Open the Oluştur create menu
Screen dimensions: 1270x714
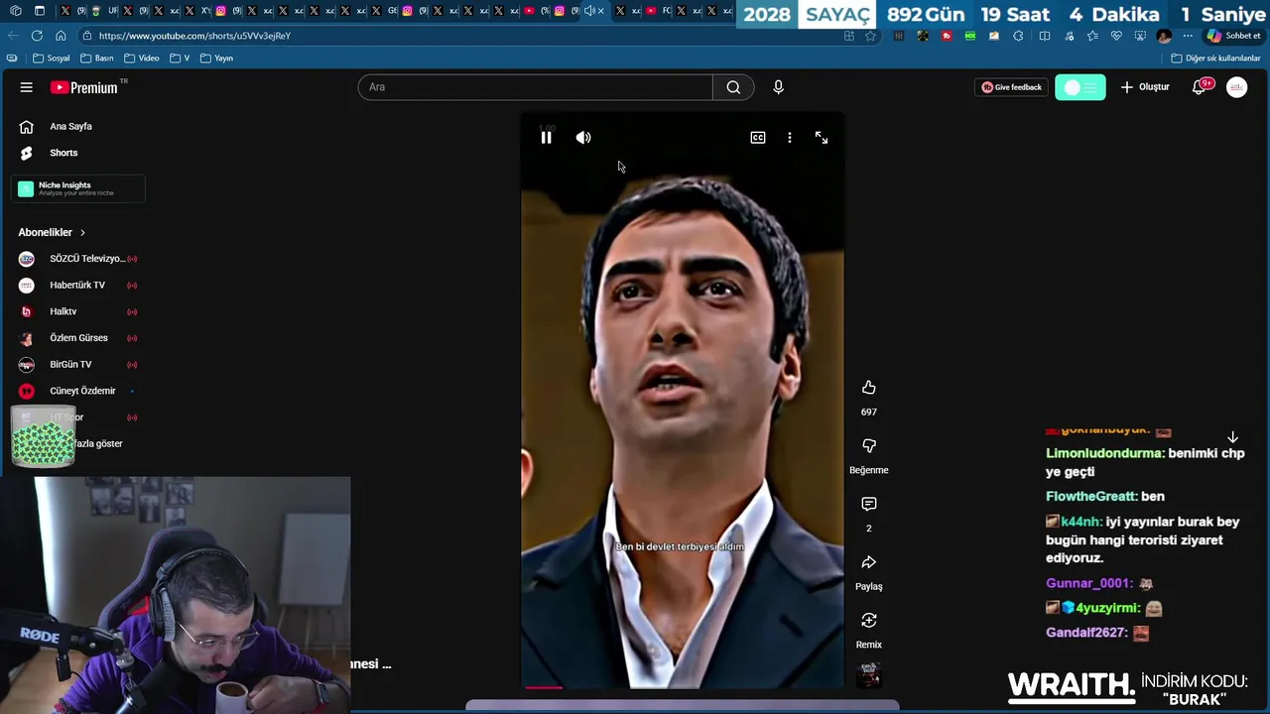(x=1145, y=87)
